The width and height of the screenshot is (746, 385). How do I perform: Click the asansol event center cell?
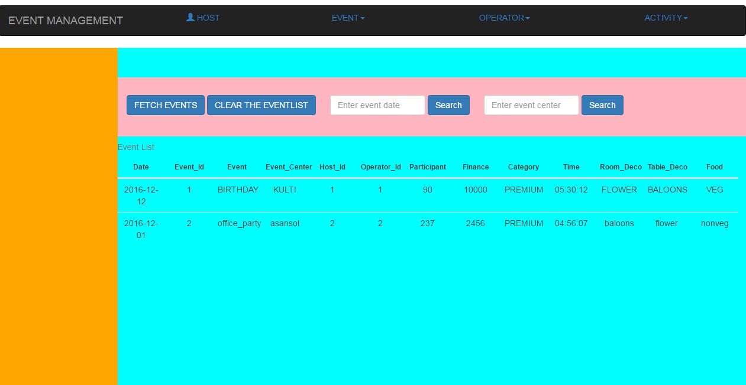click(x=285, y=223)
